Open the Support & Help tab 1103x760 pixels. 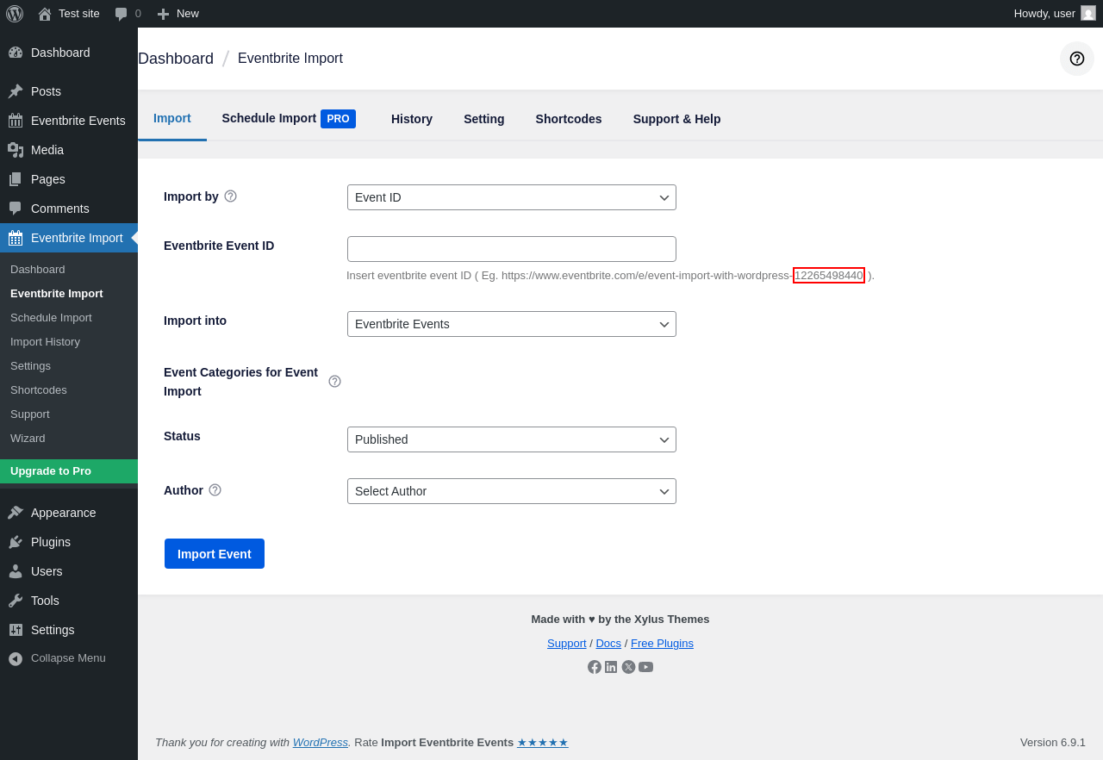pos(677,119)
